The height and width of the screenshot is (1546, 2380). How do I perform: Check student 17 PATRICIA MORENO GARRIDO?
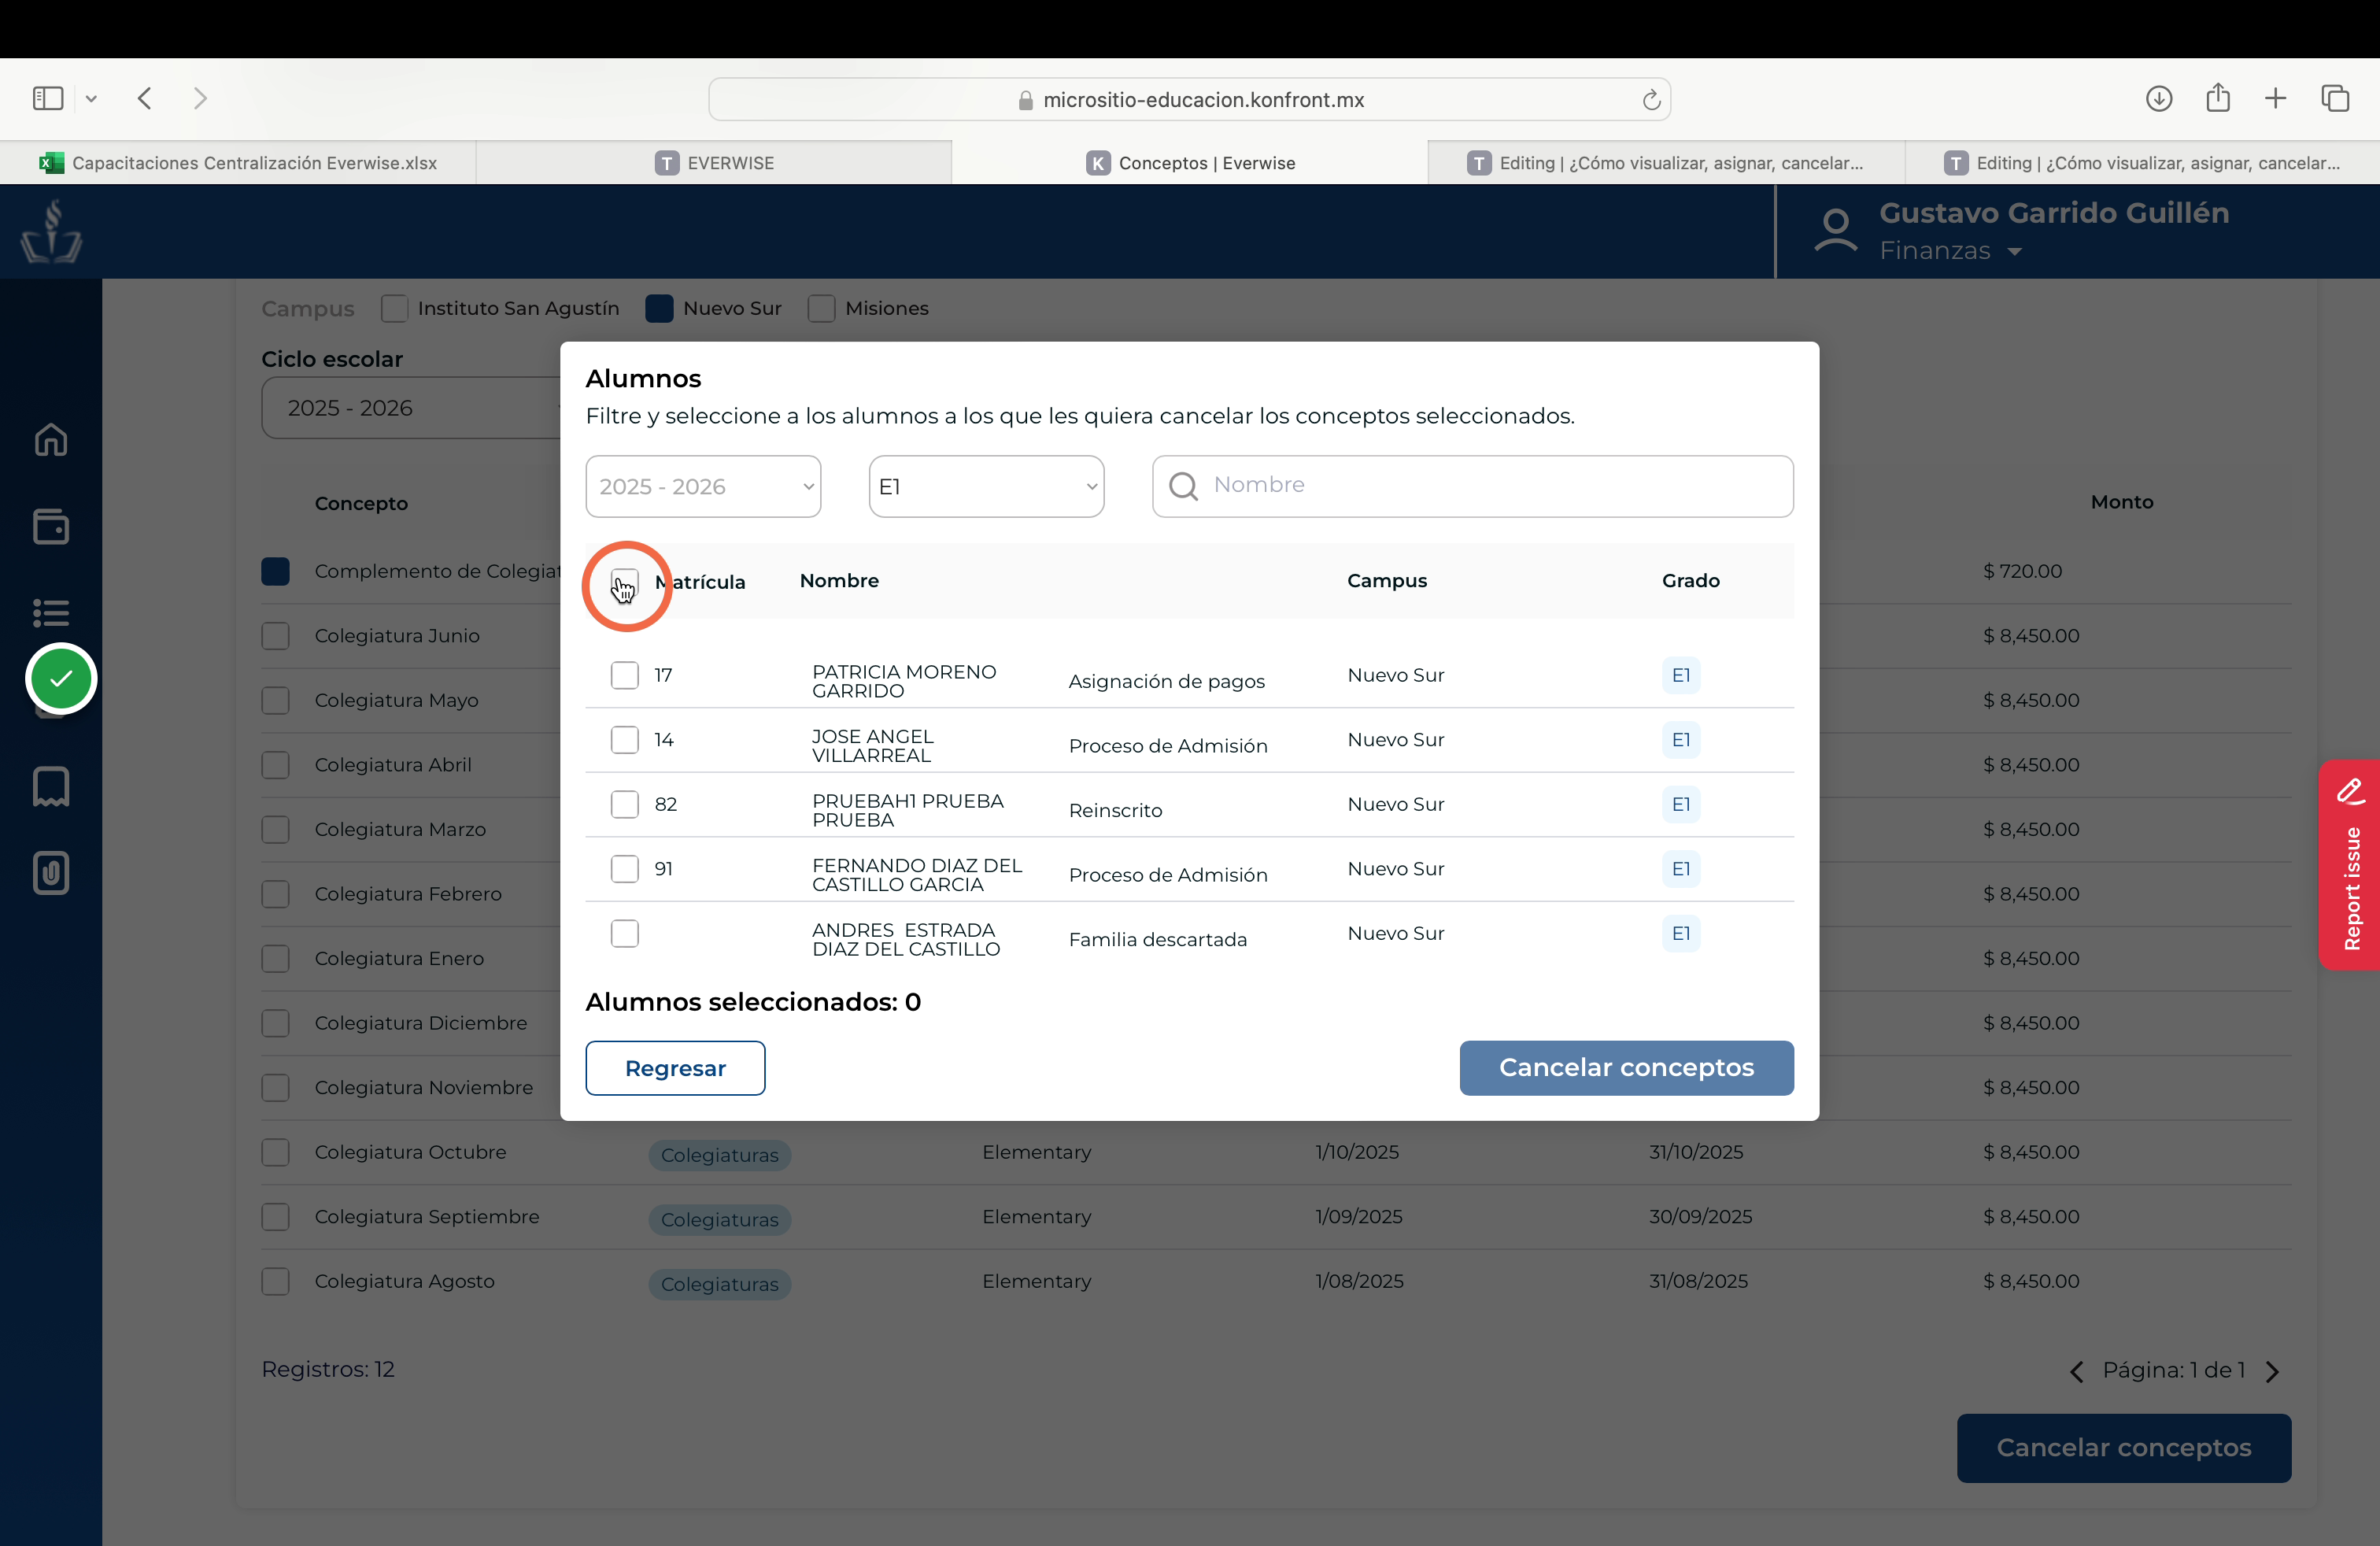point(625,675)
